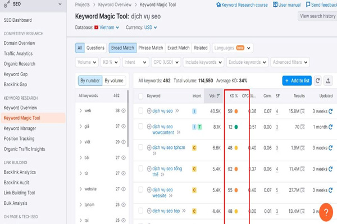Select the Related tab
The width and height of the screenshot is (337, 224).
pos(201,48)
